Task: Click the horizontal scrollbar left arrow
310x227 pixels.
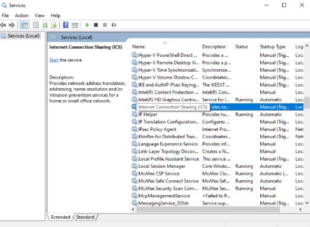Action: pyautogui.click(x=133, y=209)
